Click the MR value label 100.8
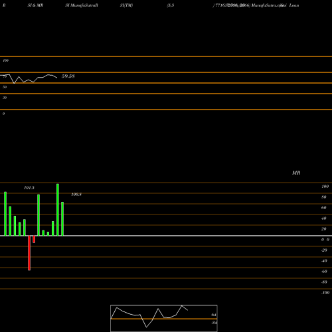 [76, 195]
